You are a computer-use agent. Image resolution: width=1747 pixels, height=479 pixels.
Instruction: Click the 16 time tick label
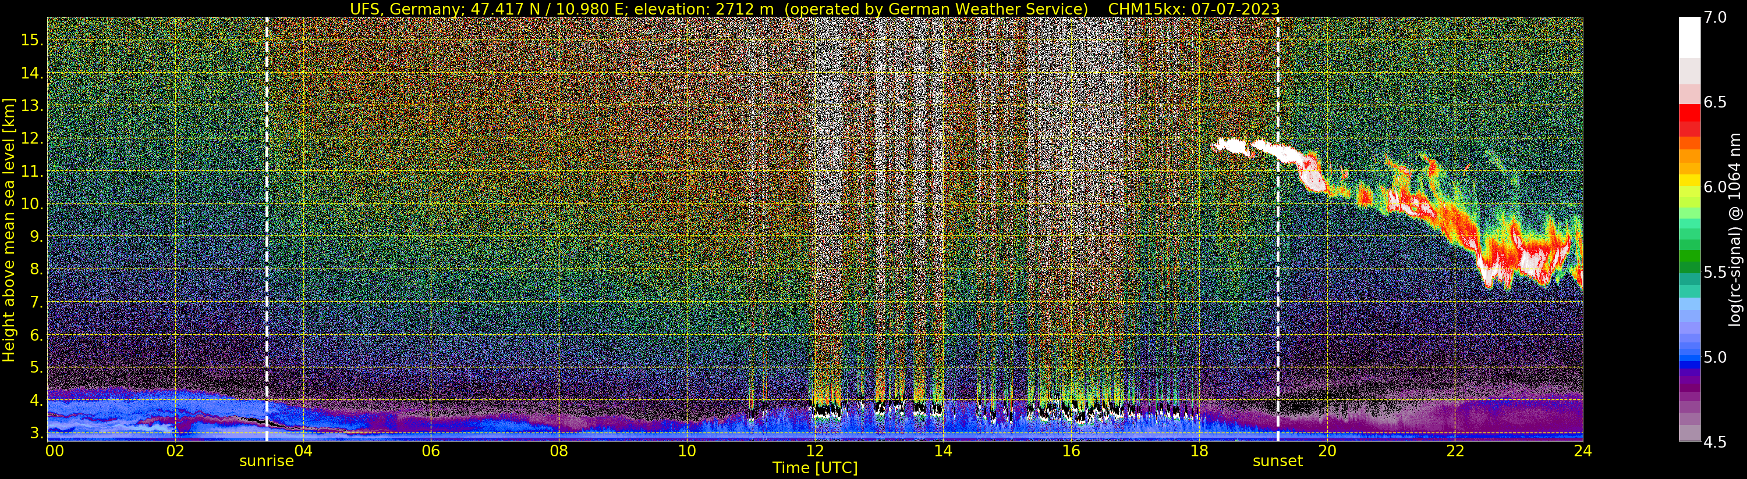pyautogui.click(x=1071, y=451)
